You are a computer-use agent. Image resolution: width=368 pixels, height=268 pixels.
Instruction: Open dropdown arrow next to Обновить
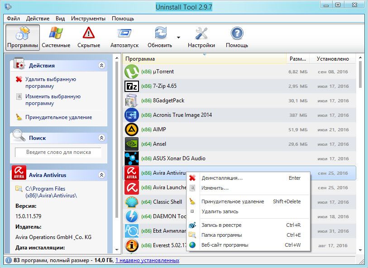pos(179,38)
